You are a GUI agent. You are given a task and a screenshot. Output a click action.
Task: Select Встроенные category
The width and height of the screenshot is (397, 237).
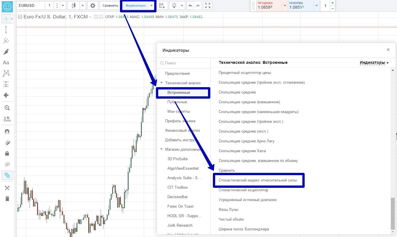pyautogui.click(x=183, y=93)
